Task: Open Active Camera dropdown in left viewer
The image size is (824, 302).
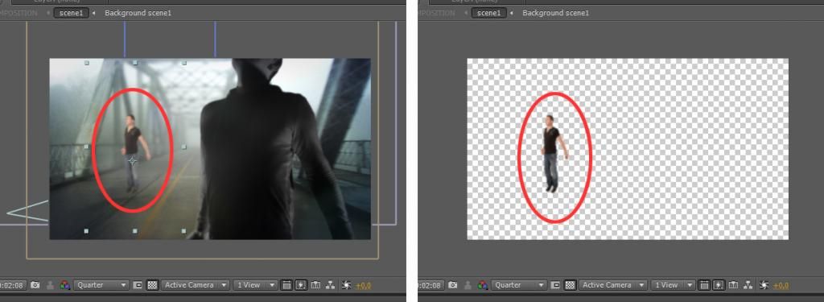Action: pyautogui.click(x=195, y=285)
